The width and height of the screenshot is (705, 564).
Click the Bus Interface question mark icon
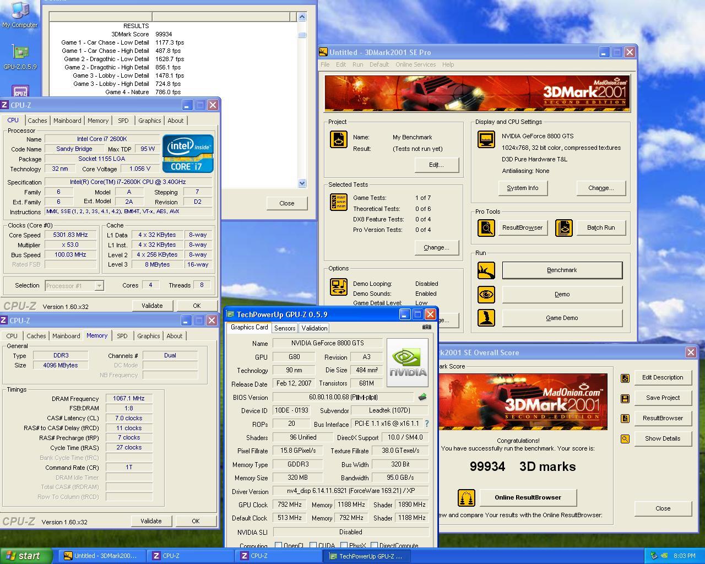click(426, 424)
